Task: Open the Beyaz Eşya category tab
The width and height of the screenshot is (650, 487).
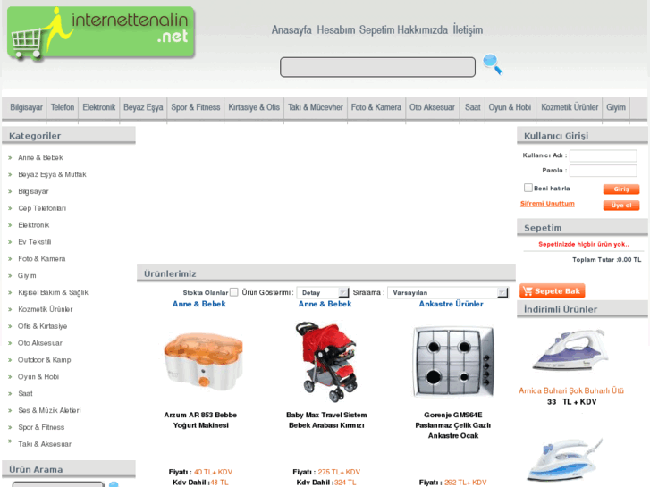Action: [143, 108]
